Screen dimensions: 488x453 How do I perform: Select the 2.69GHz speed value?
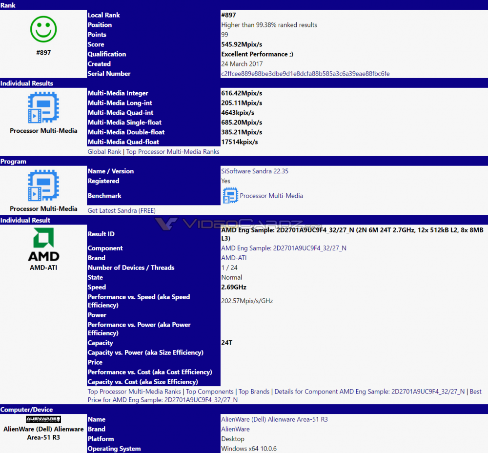[233, 287]
